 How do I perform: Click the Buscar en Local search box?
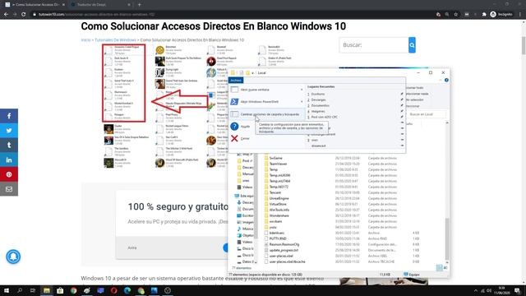point(426,114)
